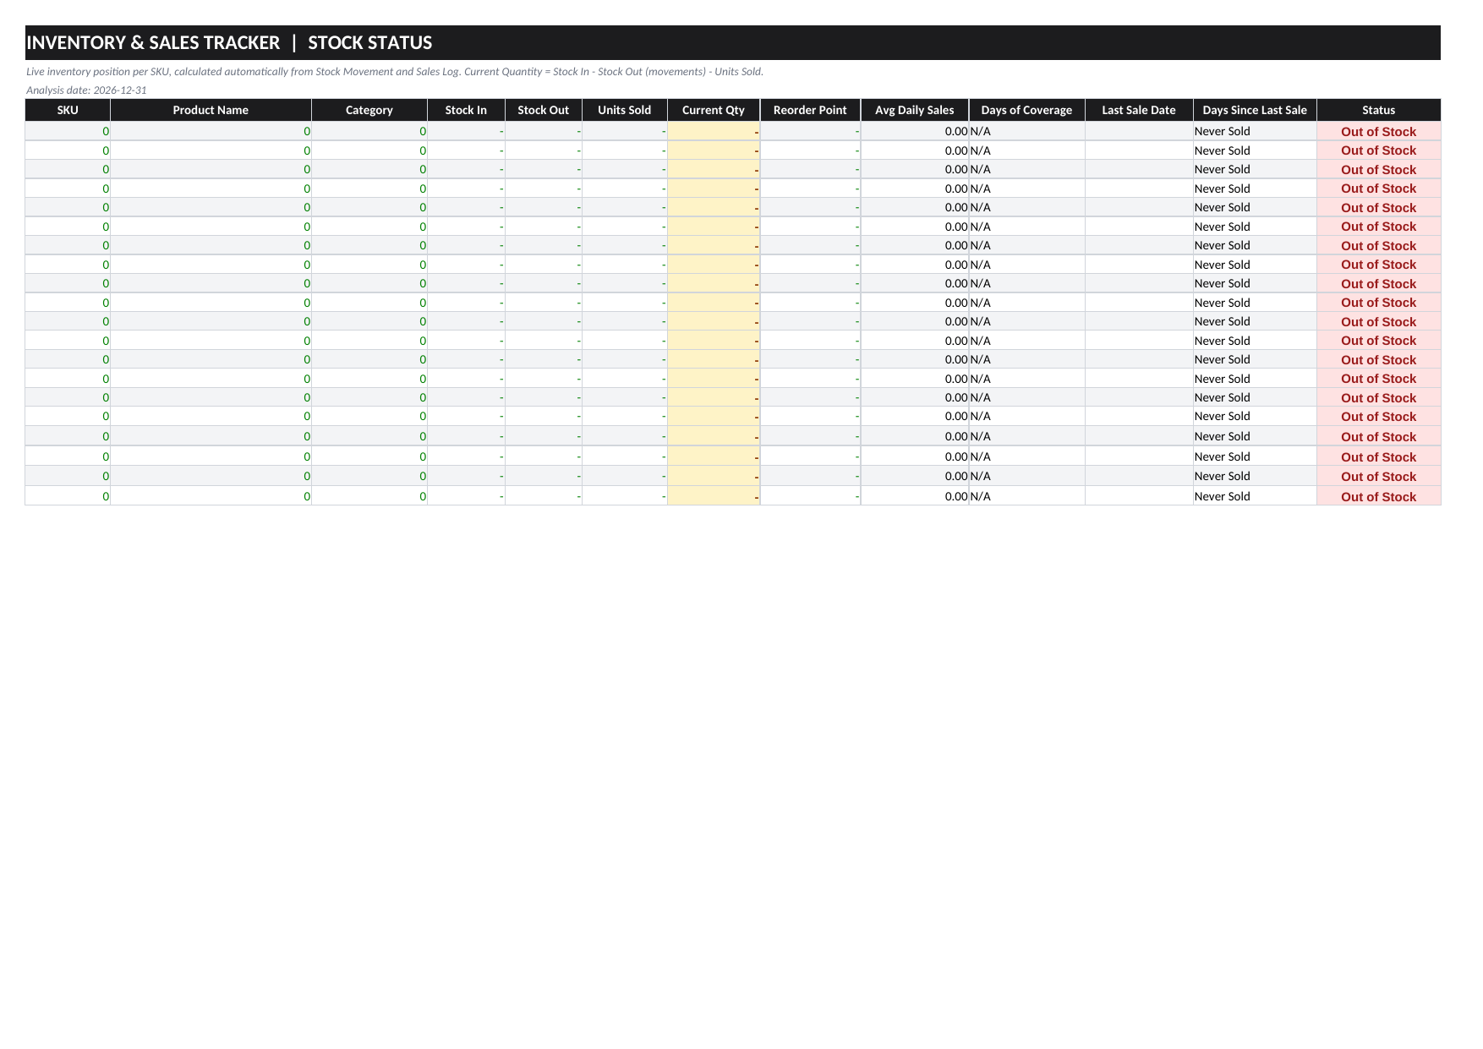Click the Inventory & Sales Tracker title
1483x1049 pixels.
click(x=229, y=42)
